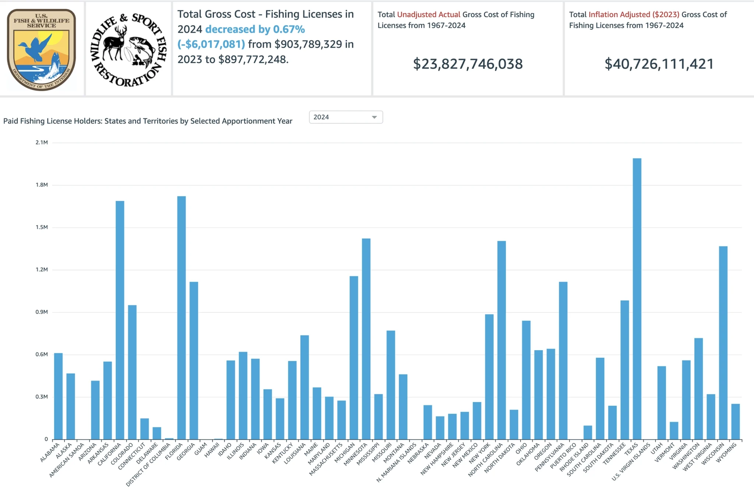The image size is (754, 502).
Task: Click the AMERICAN SAMOA axis label
Action: coord(67,460)
